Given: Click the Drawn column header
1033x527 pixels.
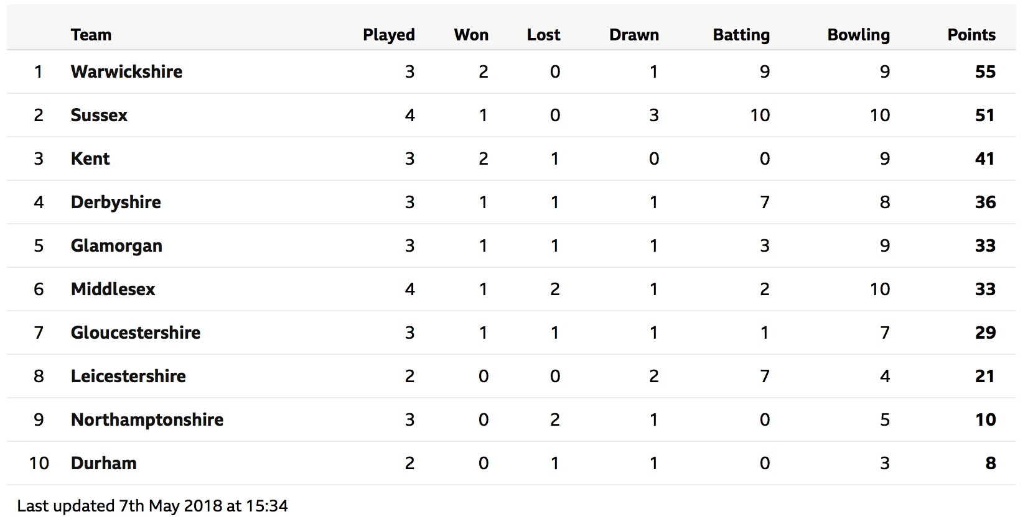Looking at the screenshot, I should (x=634, y=35).
